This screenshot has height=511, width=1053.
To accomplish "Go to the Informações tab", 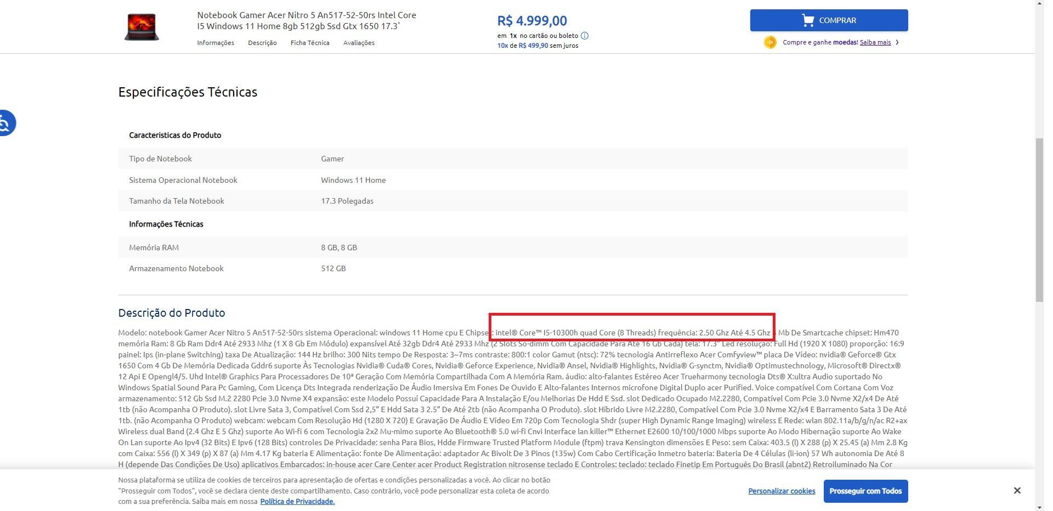I will (x=216, y=43).
